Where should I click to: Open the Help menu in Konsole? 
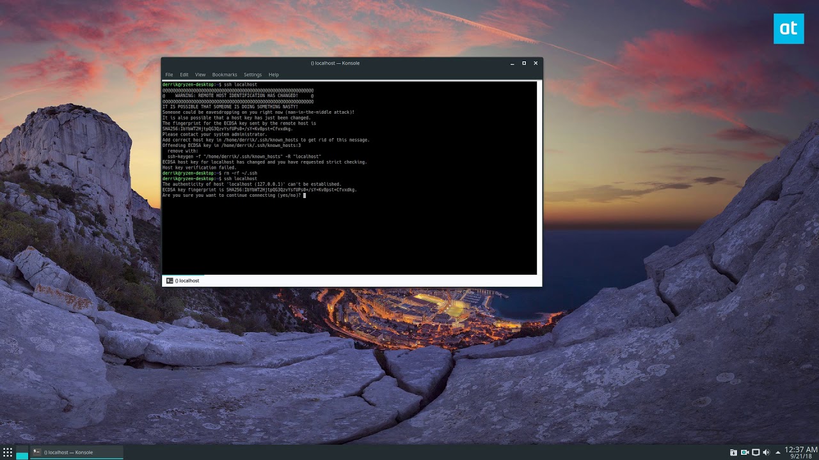click(x=274, y=75)
